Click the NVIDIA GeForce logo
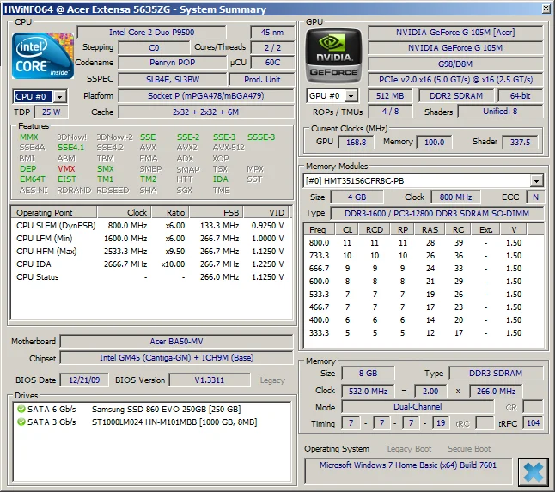 click(x=333, y=56)
